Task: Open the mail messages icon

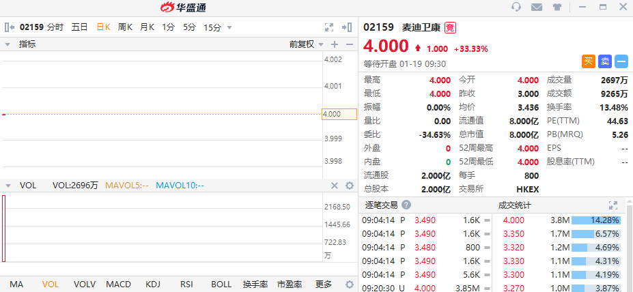Action: coord(537,7)
